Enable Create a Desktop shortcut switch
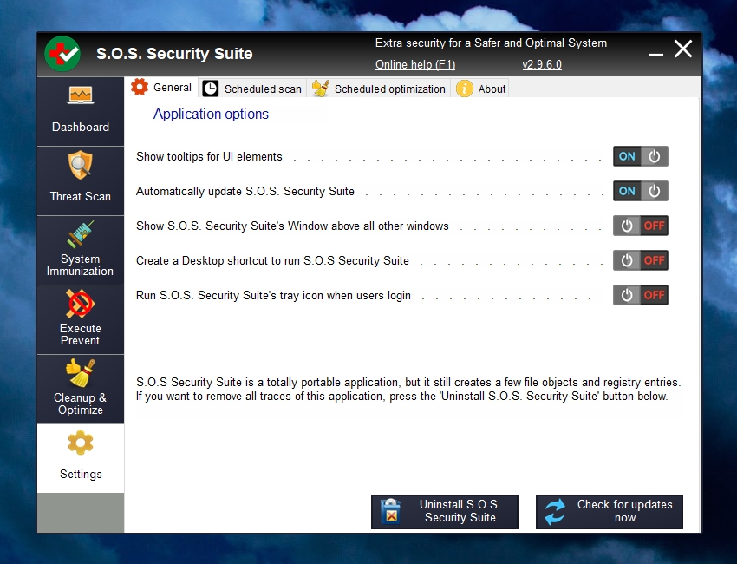Screen dimensions: 737x564 coord(640,260)
